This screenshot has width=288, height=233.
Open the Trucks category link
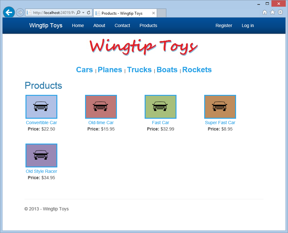point(139,69)
